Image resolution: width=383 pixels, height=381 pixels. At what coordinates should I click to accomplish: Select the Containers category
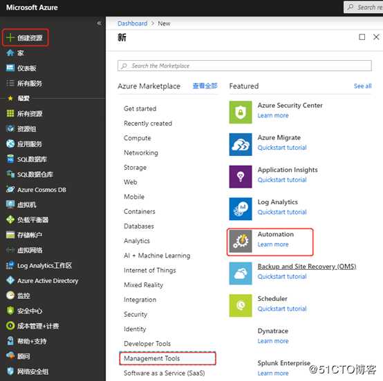click(x=140, y=211)
